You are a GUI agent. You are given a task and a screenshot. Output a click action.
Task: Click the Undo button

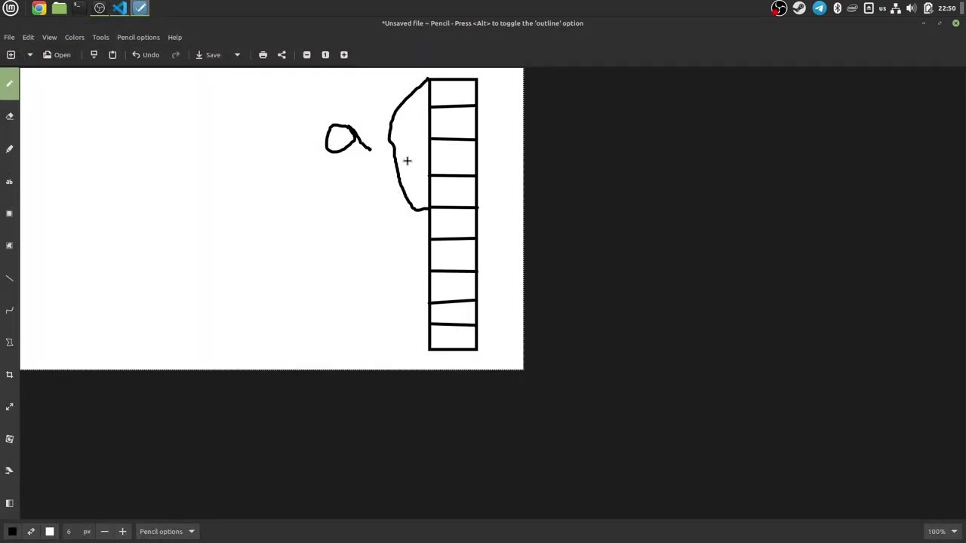click(145, 55)
